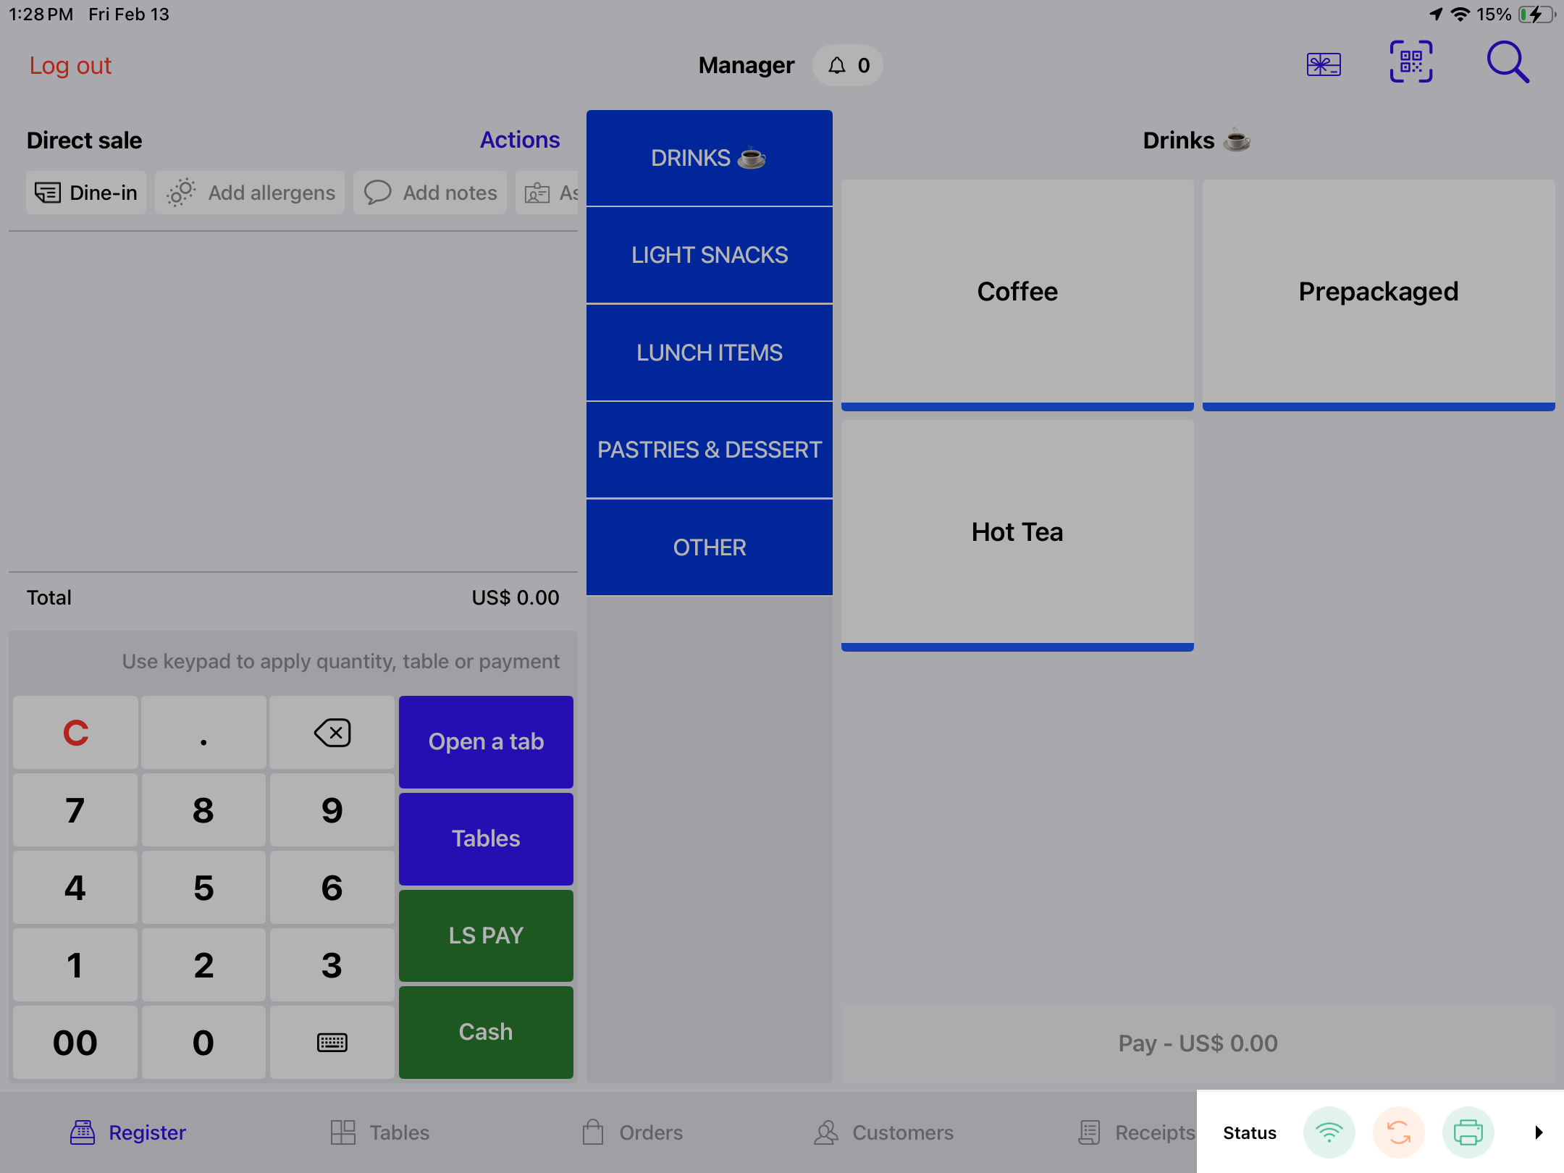Open the gift card icon
This screenshot has height=1173, width=1564.
[1323, 64]
